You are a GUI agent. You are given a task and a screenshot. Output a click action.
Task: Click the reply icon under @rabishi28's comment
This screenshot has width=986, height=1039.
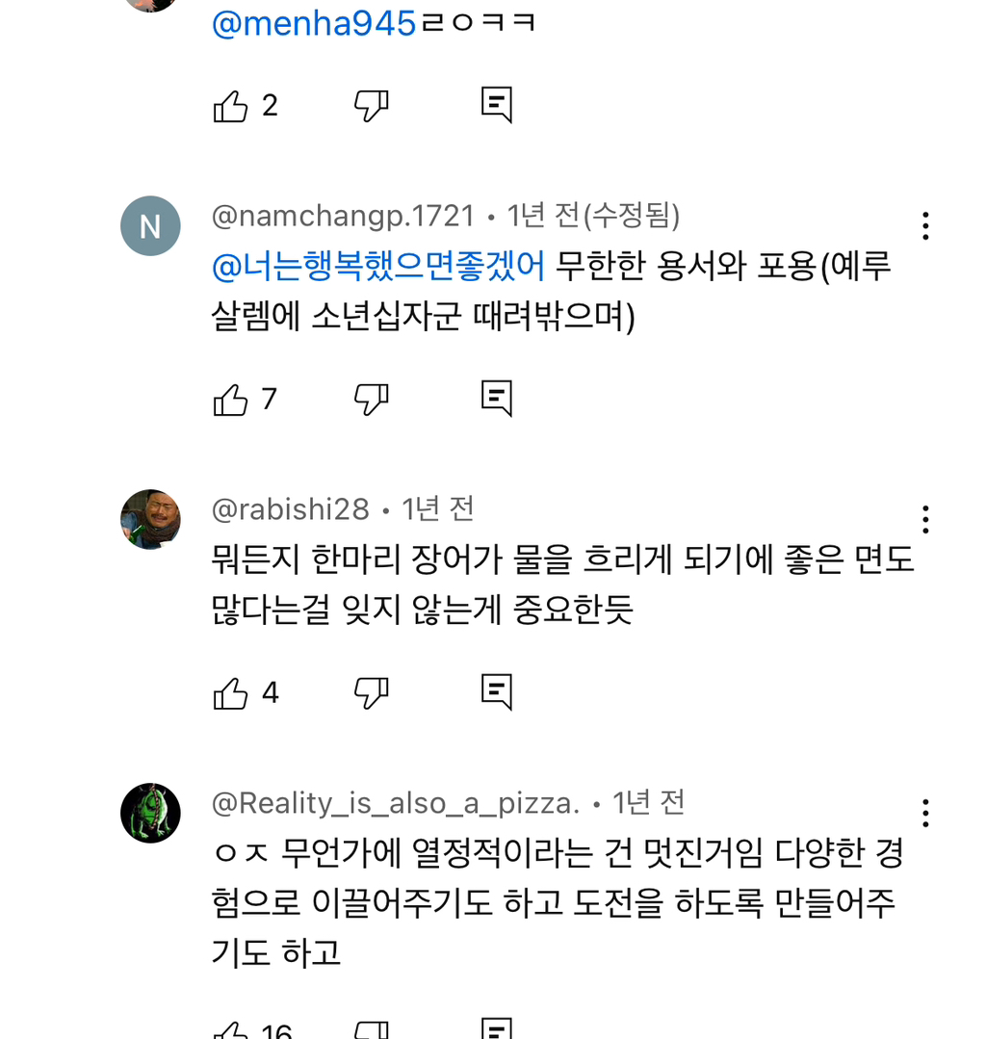(496, 690)
